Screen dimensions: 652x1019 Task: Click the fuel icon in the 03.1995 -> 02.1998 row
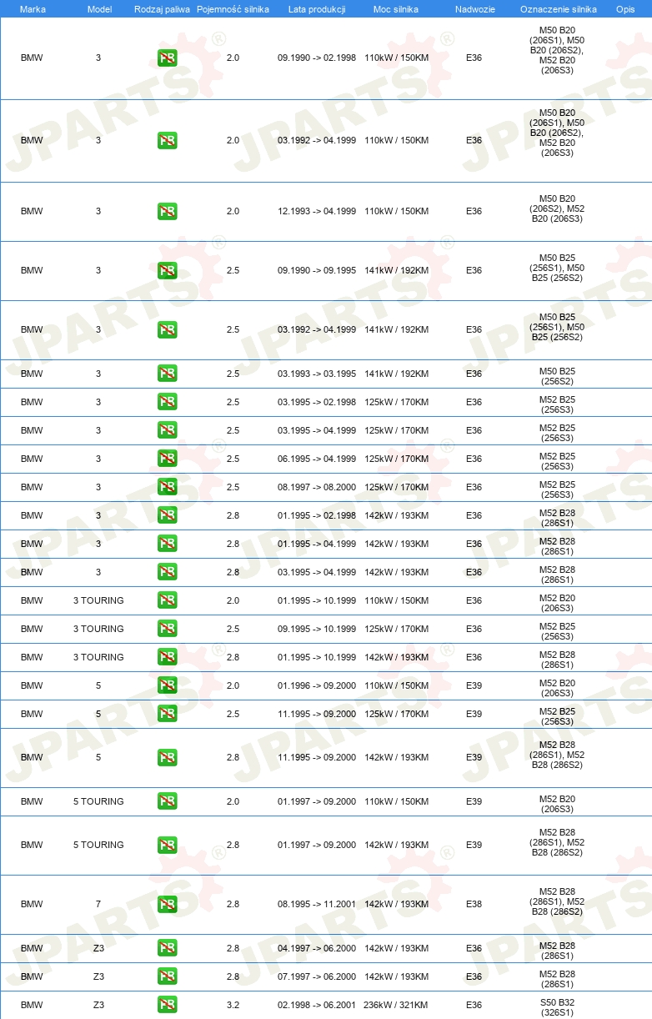point(167,402)
